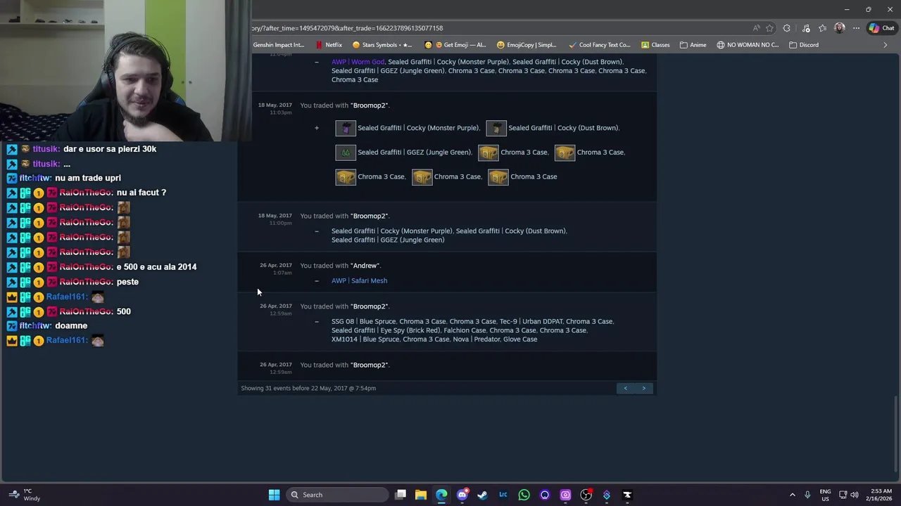This screenshot has height=506, width=901.
Task: Go to previous trade history page arrow
Action: 625,388
